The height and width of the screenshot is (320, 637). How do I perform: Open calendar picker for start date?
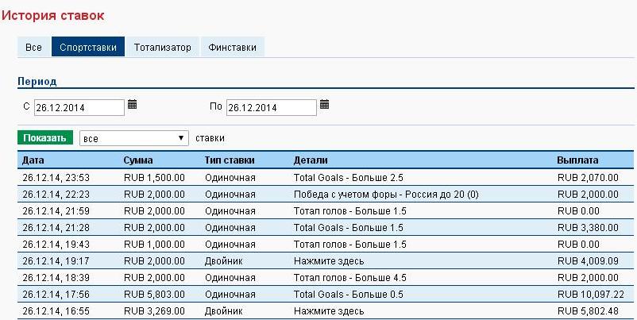coord(133,105)
